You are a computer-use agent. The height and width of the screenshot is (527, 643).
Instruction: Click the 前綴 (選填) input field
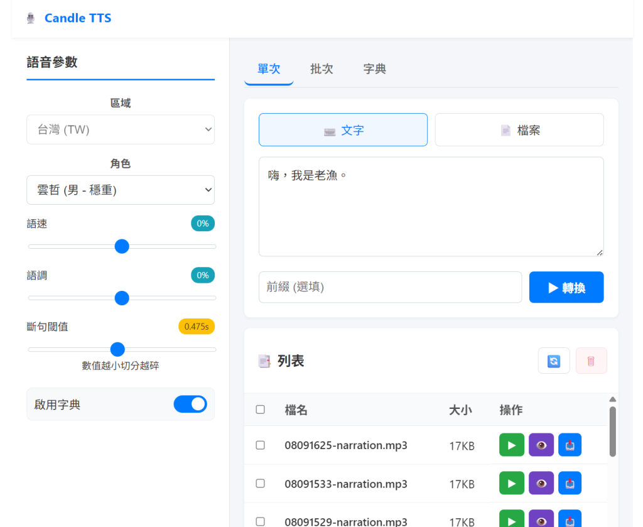pos(390,287)
